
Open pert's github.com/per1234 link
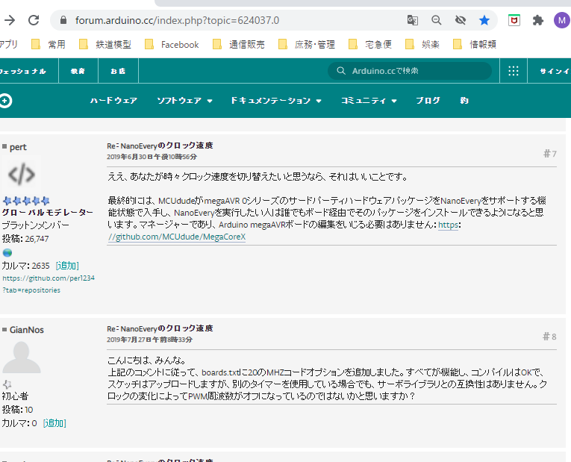pyautogui.click(x=49, y=284)
